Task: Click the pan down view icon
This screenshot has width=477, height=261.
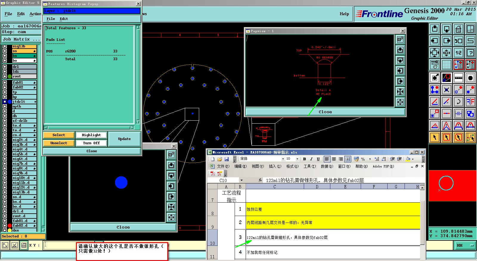Action: pyautogui.click(x=447, y=29)
